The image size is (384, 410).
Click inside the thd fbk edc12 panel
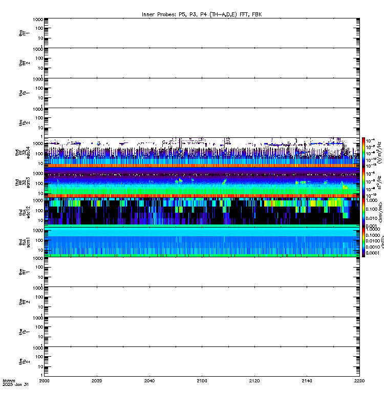point(202,212)
